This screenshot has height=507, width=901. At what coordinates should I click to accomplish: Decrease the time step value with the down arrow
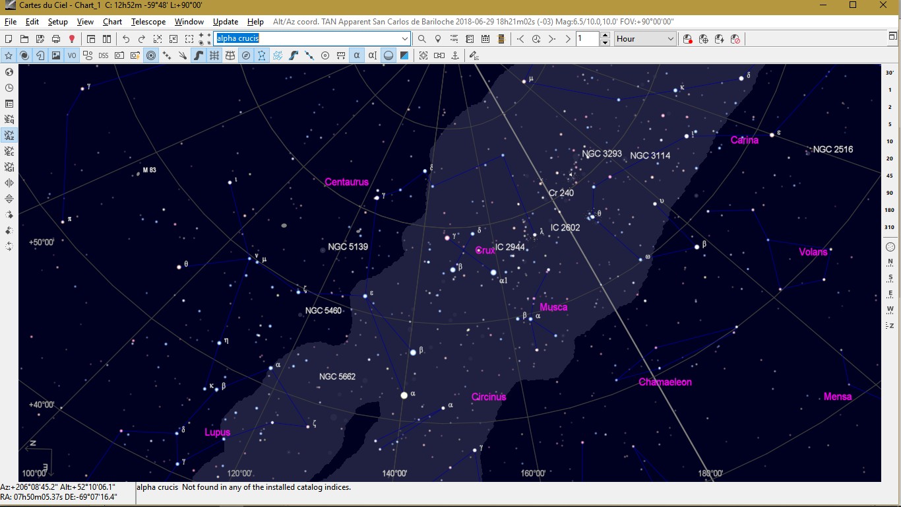point(605,43)
